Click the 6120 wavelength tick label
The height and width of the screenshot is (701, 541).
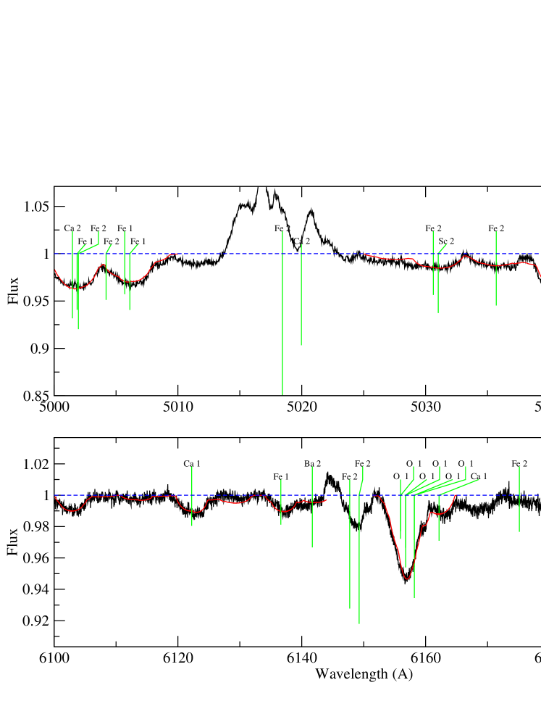(178, 658)
